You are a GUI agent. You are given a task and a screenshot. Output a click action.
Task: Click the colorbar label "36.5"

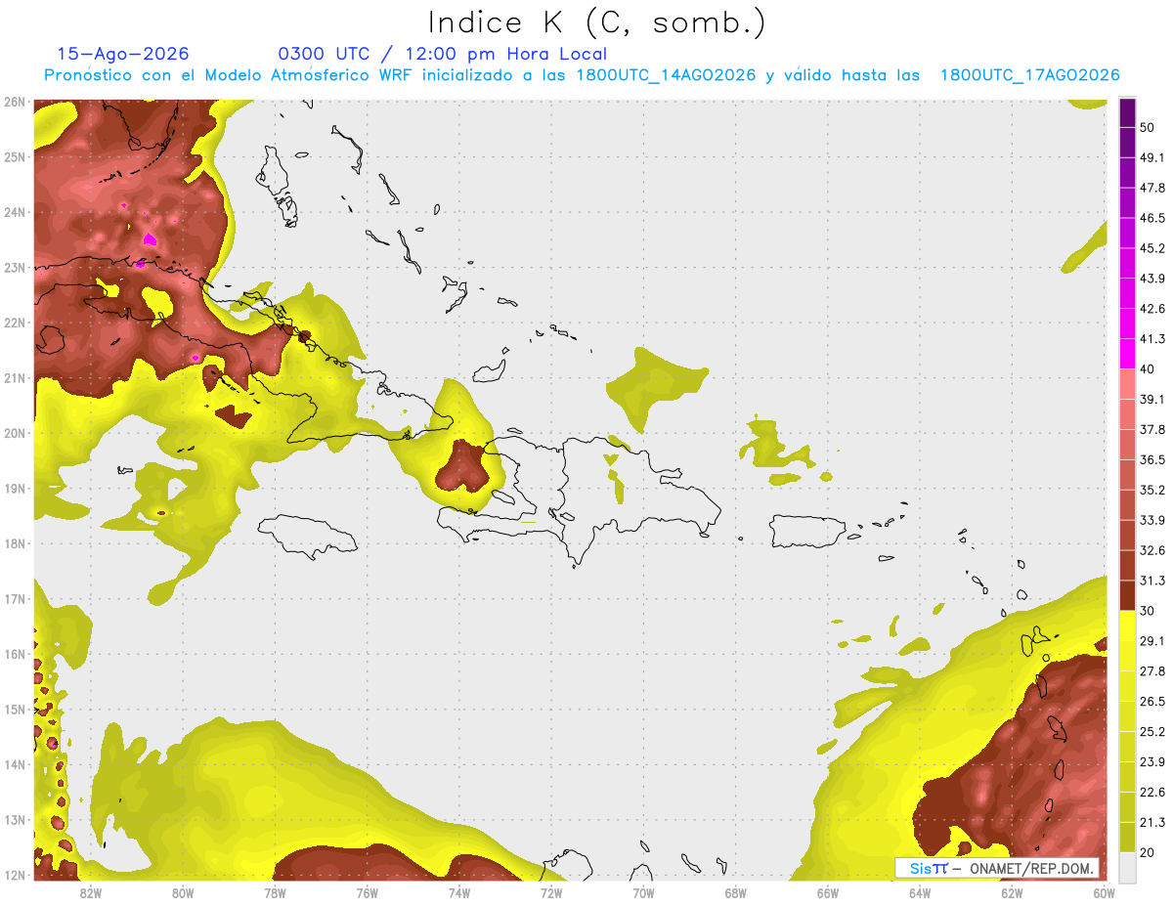1152,459
